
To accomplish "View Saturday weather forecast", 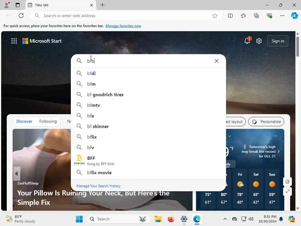I will click(x=256, y=188).
